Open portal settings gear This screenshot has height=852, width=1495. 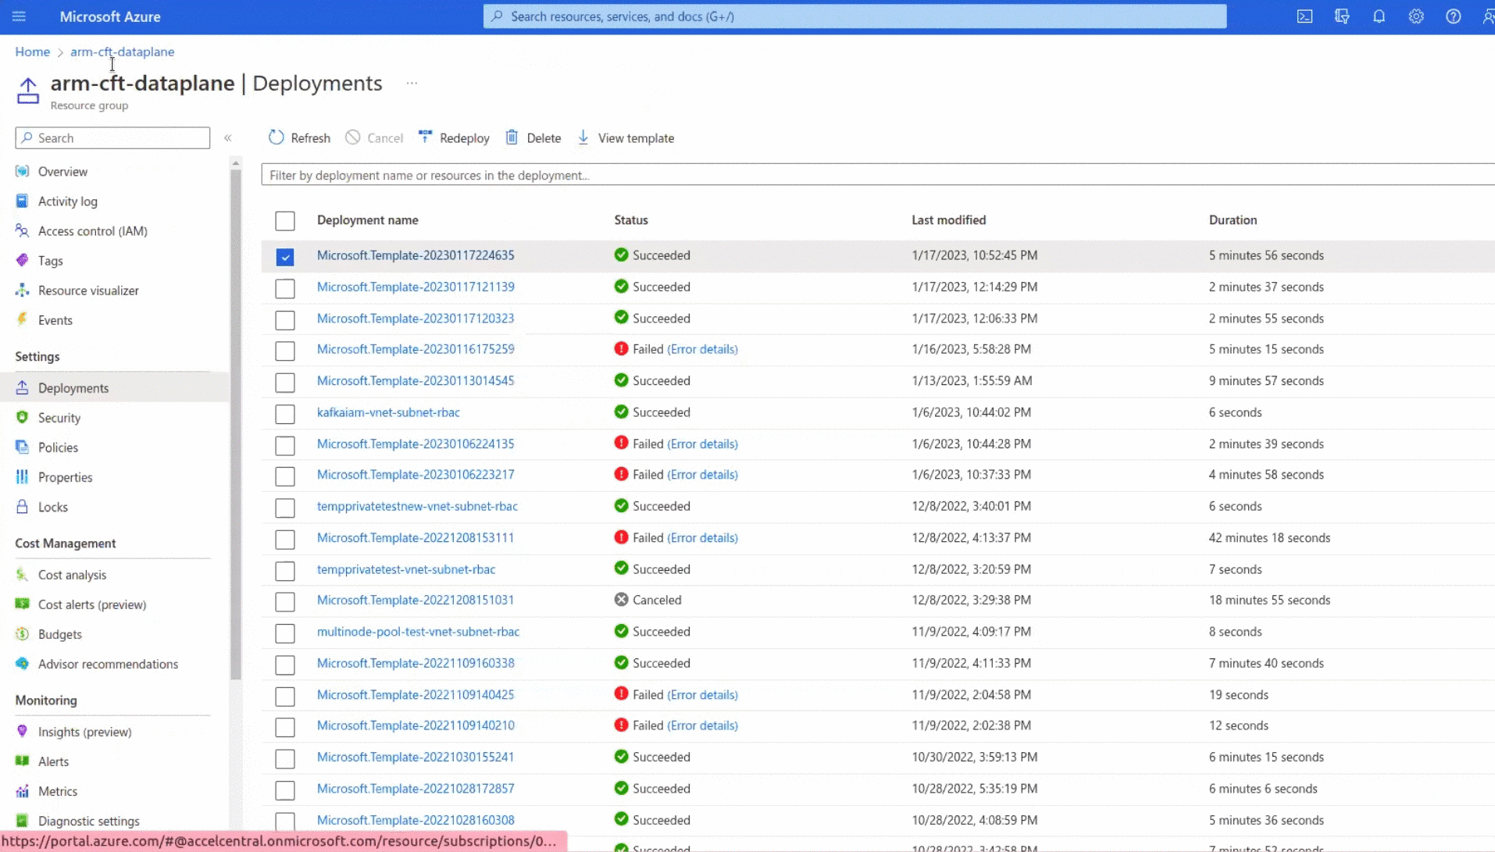1416,16
